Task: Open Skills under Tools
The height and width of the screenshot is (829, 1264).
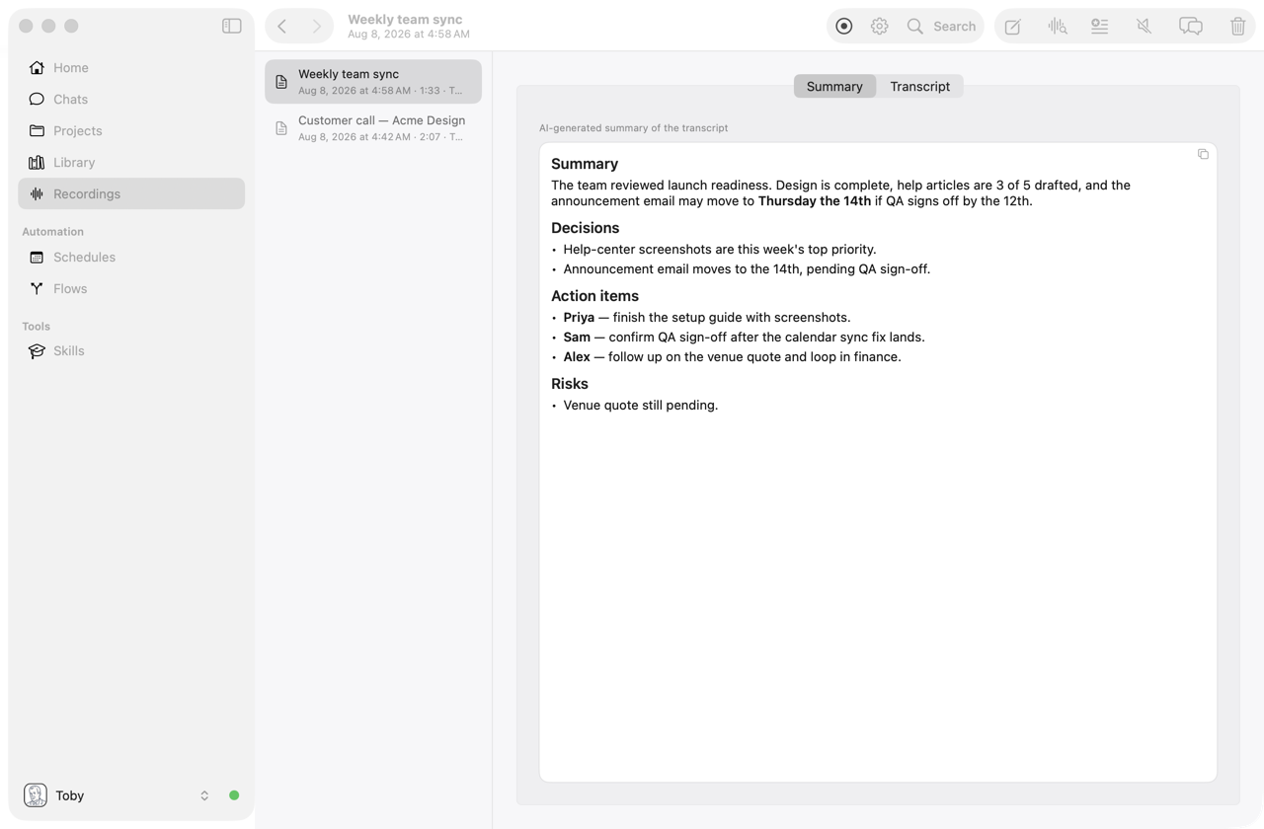Action: tap(131, 350)
